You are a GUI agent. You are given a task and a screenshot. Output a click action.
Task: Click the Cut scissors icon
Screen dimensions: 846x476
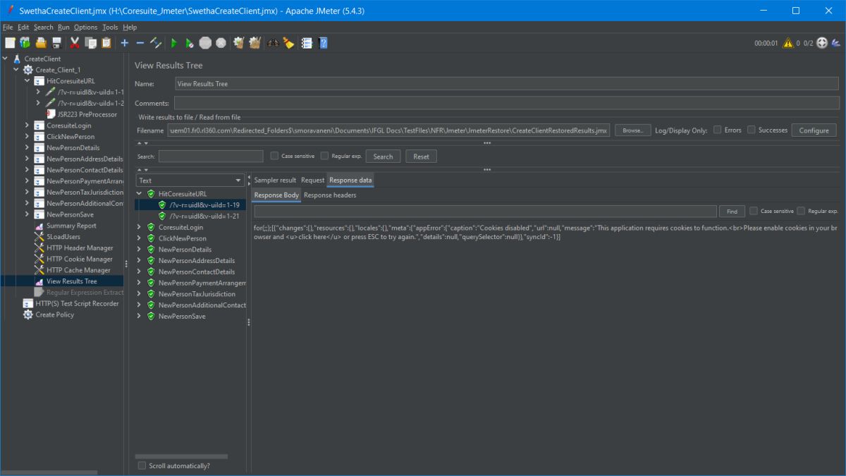[75, 43]
